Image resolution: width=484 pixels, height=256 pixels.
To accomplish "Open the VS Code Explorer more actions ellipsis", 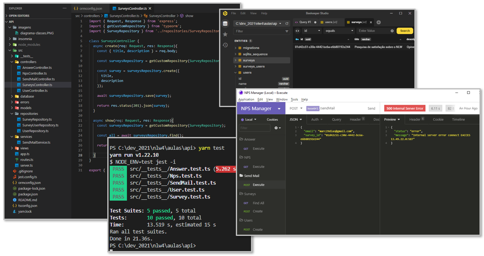I will coord(64,8).
